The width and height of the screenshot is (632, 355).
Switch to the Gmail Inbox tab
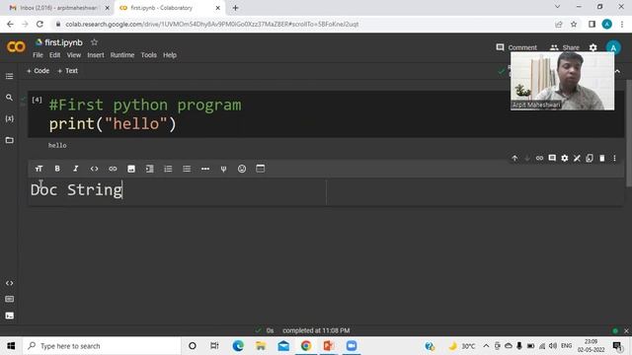(59, 8)
